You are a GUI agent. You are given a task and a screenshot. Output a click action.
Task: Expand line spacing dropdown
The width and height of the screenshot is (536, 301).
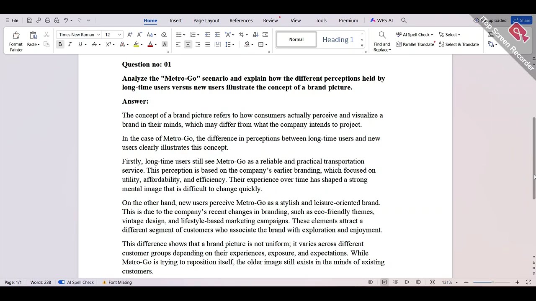[234, 44]
